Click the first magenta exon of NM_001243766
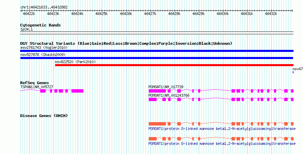 153,99
